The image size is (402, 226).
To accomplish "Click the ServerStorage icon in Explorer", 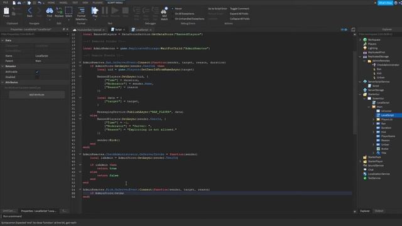I will (x=365, y=90).
